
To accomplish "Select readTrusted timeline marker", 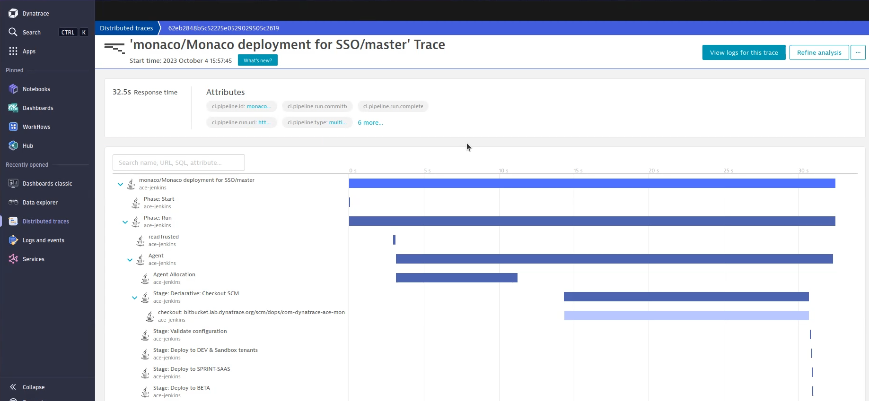I will pos(394,240).
